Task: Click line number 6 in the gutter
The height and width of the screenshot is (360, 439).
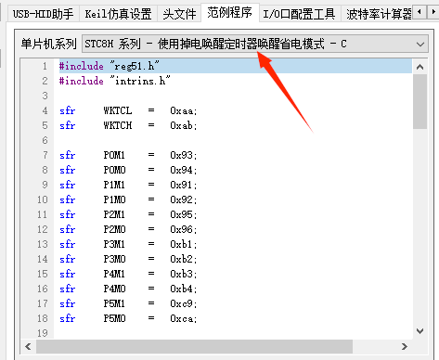Action: 45,140
